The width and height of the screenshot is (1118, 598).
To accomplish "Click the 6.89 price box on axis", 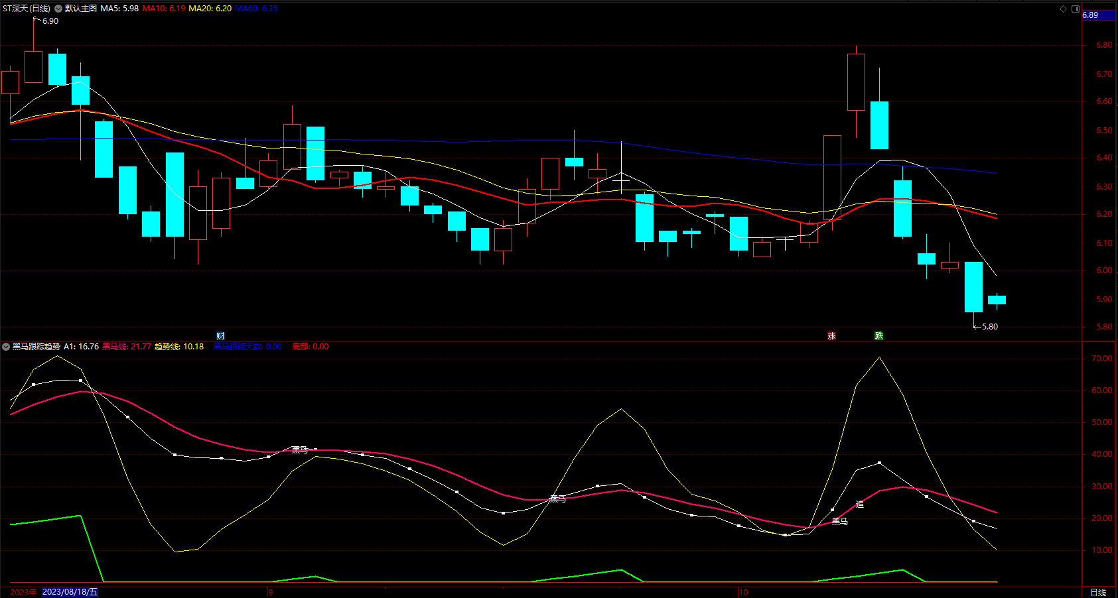I will click(1099, 15).
